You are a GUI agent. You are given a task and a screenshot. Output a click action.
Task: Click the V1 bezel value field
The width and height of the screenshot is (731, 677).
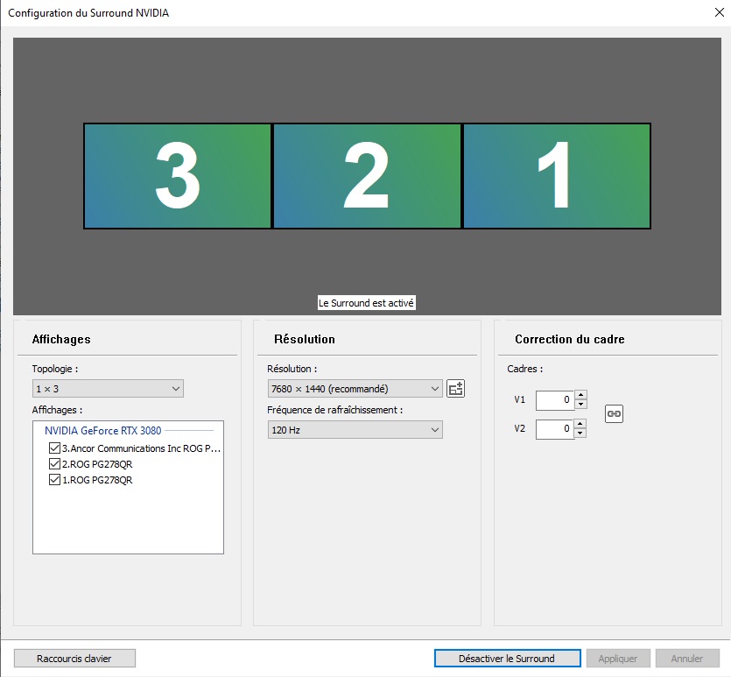pyautogui.click(x=554, y=400)
